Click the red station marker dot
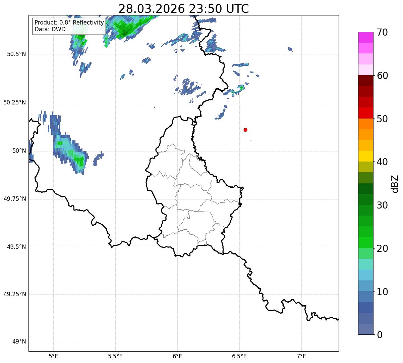Screen dimensions: 403x363 click(245, 130)
